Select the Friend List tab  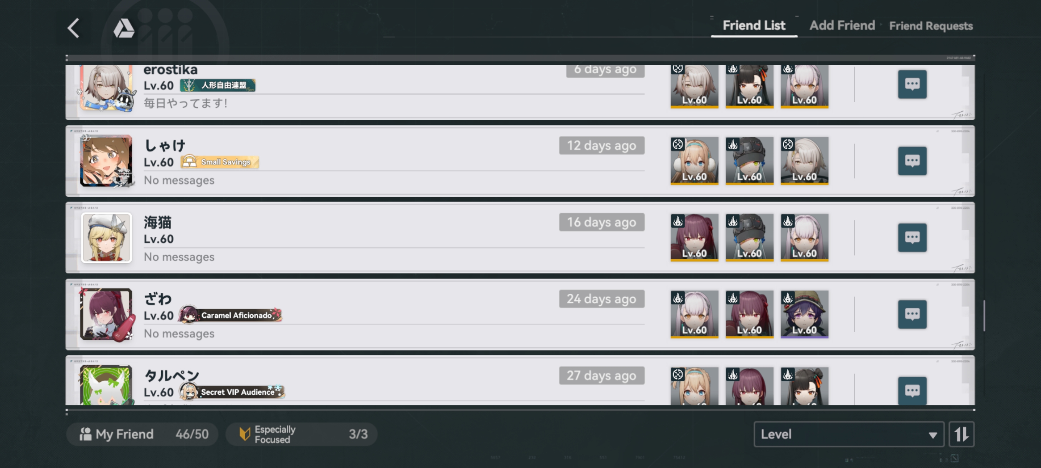[753, 25]
